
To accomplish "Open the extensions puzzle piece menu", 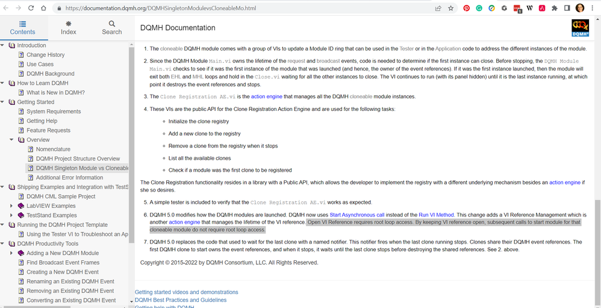I will click(x=554, y=8).
